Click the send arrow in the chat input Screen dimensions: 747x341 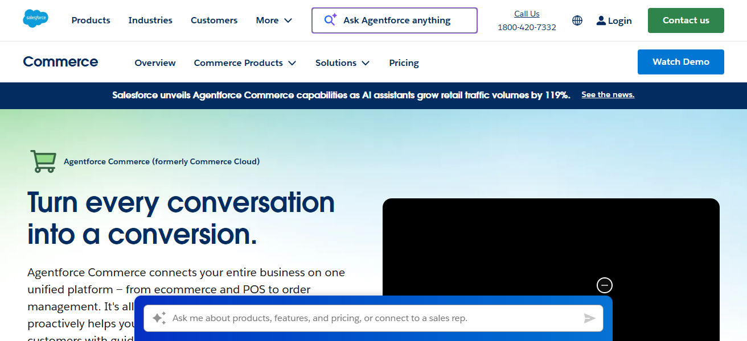click(590, 319)
